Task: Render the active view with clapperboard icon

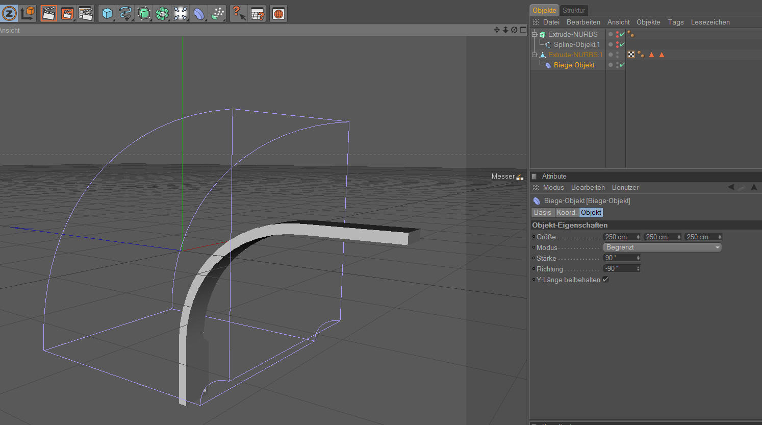Action: click(x=48, y=13)
